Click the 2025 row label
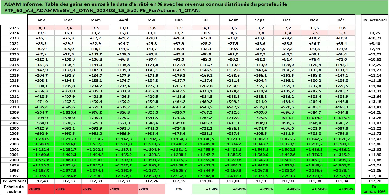 [x=14, y=28]
